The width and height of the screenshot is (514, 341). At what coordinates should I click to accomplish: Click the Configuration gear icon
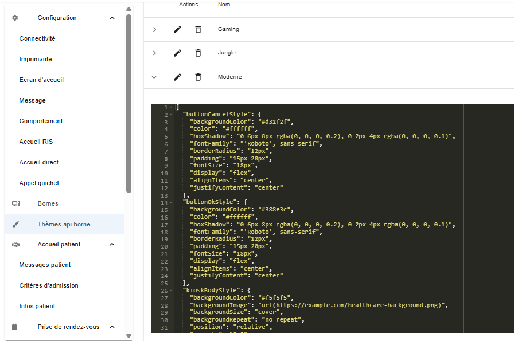(14, 18)
